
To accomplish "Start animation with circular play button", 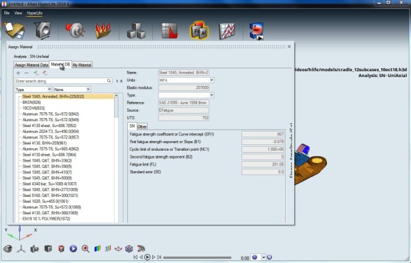I will (147, 257).
